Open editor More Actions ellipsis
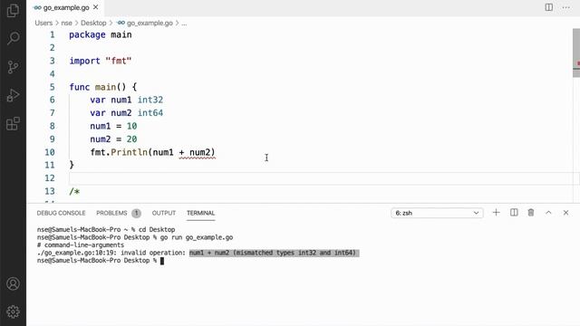 (x=565, y=7)
